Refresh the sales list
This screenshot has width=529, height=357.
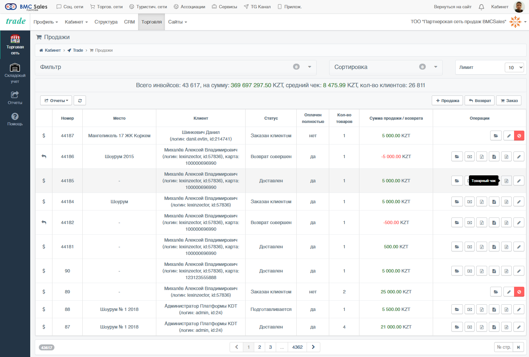pos(80,100)
